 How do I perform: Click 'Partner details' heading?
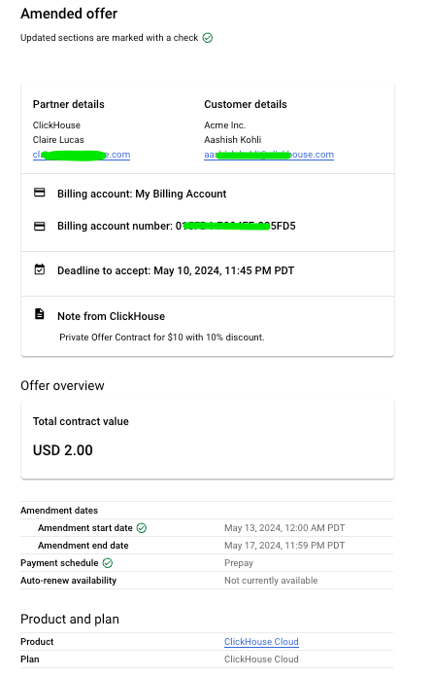pyautogui.click(x=69, y=104)
